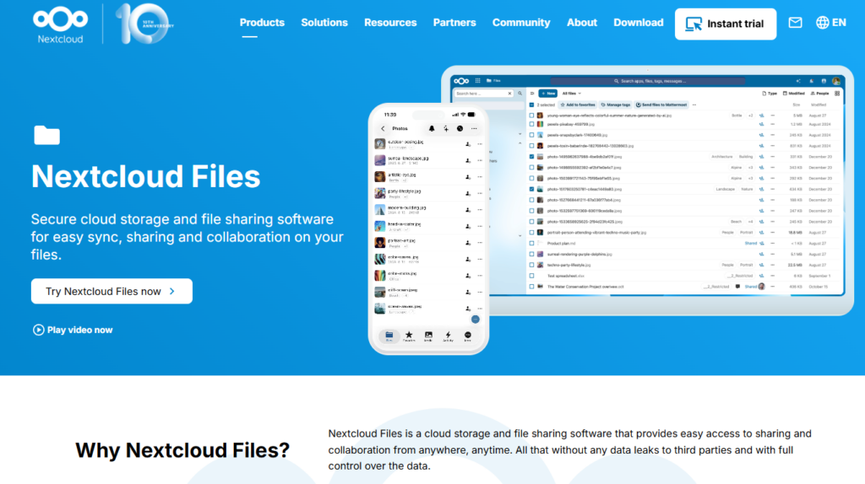The width and height of the screenshot is (865, 484).
Task: Tap the back arrow in phone mockup
Action: click(x=383, y=128)
